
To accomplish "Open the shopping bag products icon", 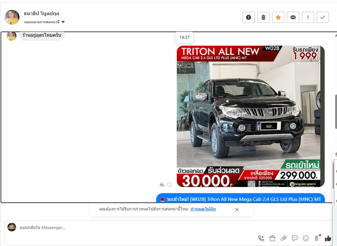I will point(272,238).
